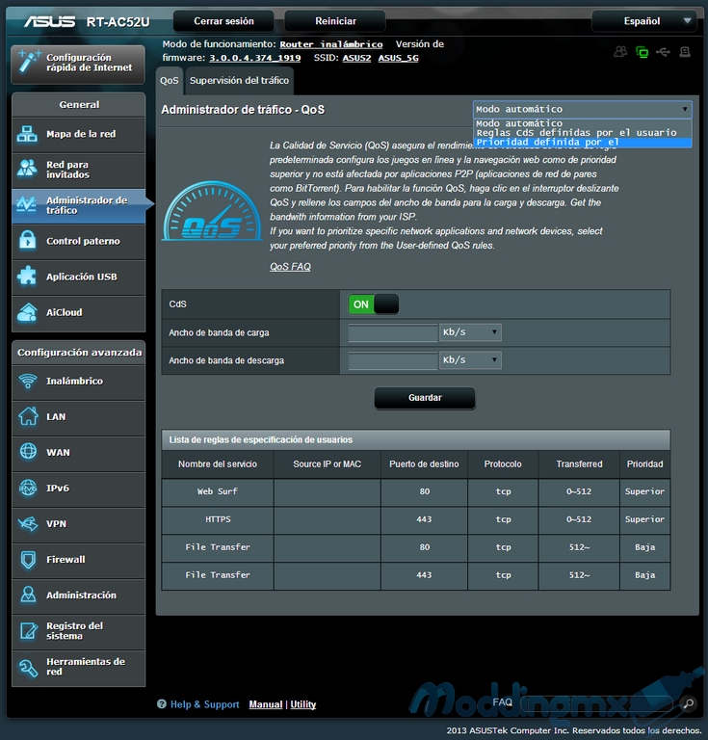Viewport: 708px width, 740px height.
Task: Click the Aplicación USB puzzle icon
Action: 27,277
